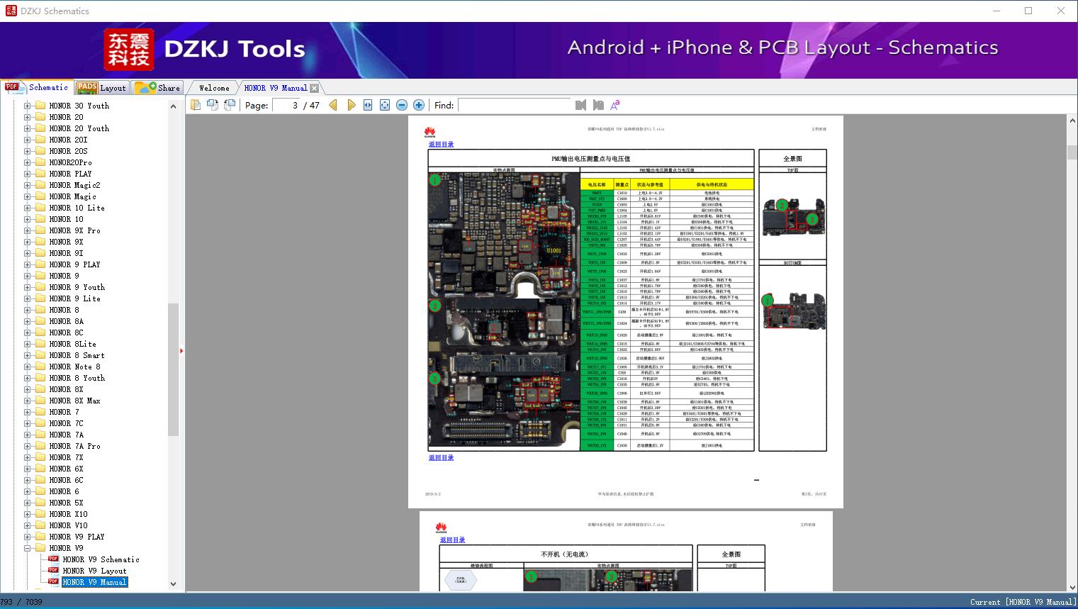Open HONOR V9 Schematic file
The image size is (1078, 609).
coord(101,559)
